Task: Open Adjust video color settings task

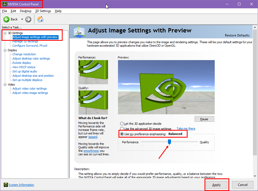Action: pyautogui.click(x=30, y=89)
